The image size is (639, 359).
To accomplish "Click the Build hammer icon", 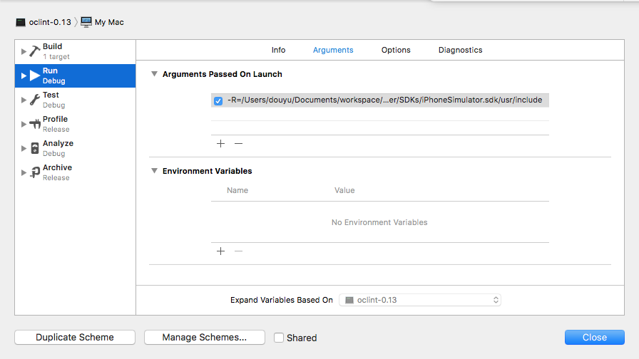I will [x=35, y=51].
